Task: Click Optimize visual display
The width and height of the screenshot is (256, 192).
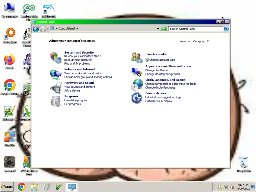Action: pyautogui.click(x=159, y=101)
